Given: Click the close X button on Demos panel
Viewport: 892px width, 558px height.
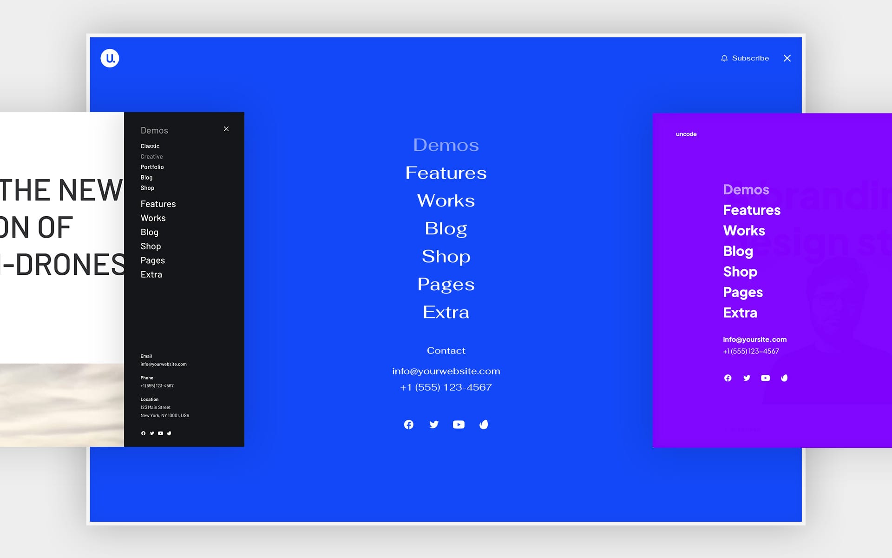Looking at the screenshot, I should (226, 128).
